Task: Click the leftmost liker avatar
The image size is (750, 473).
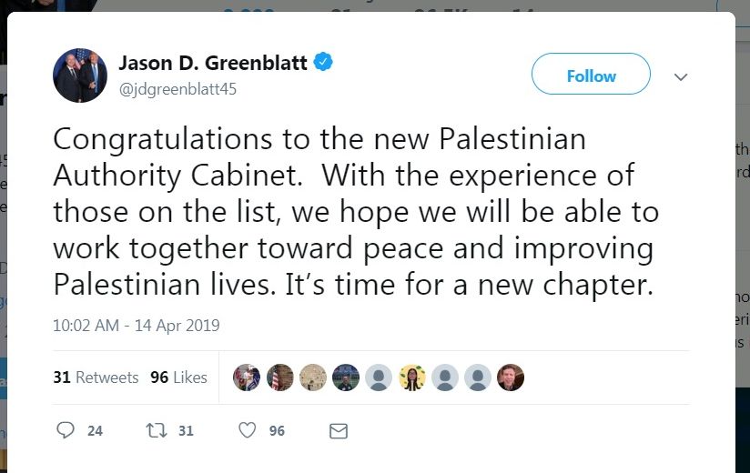Action: (247, 377)
